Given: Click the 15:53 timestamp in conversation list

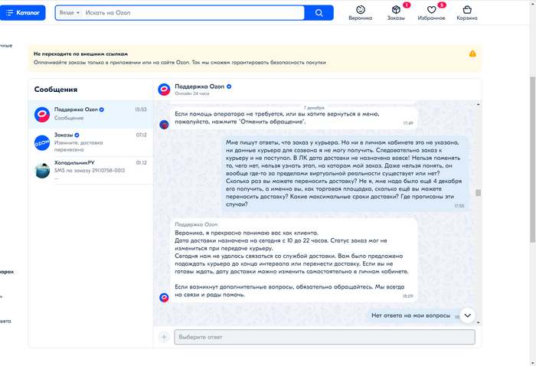Looking at the screenshot, I should point(140,109).
